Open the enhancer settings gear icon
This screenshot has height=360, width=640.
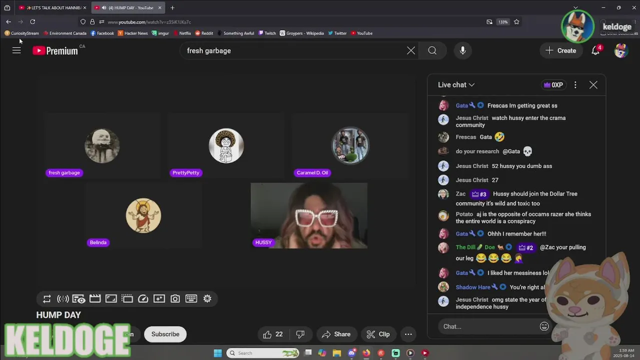[x=207, y=298]
